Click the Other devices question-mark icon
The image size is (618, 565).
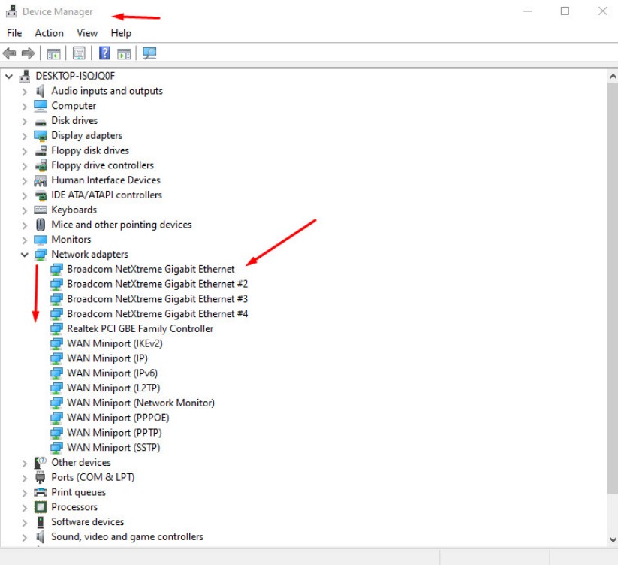pyautogui.click(x=41, y=462)
